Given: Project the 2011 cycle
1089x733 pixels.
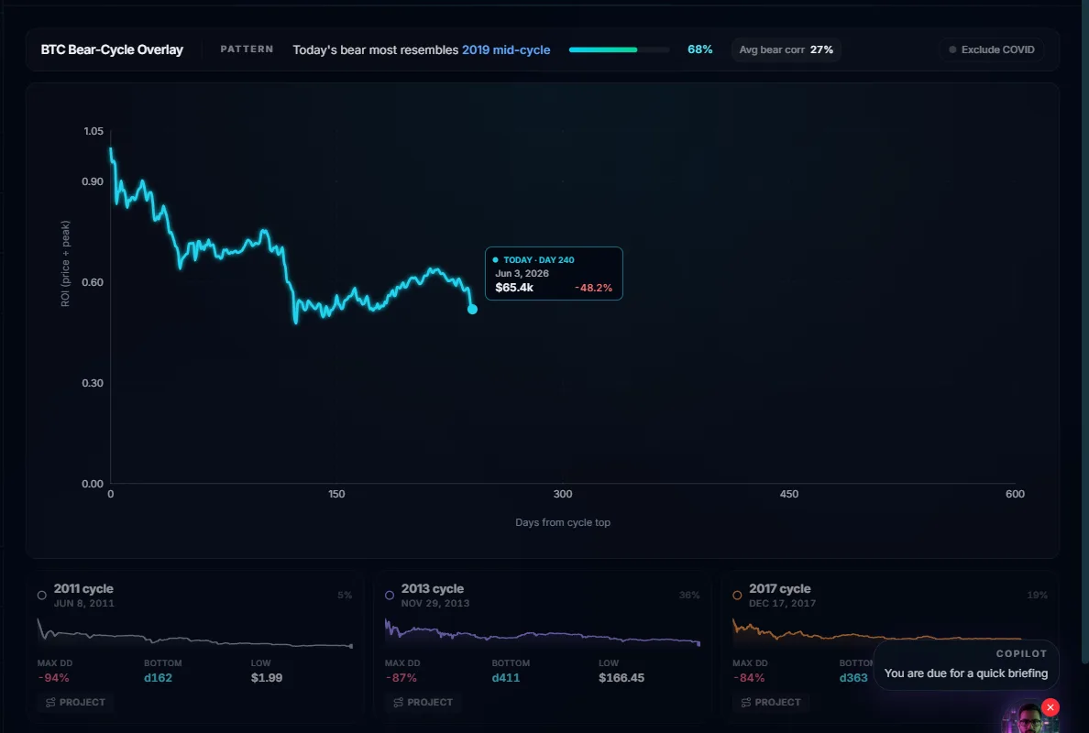Looking at the screenshot, I should click(76, 703).
